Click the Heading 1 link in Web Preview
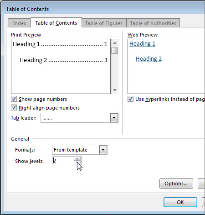Screen dimensions: 205x215 tap(142, 44)
